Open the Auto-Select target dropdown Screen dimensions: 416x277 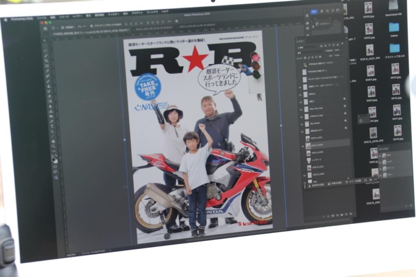click(82, 28)
